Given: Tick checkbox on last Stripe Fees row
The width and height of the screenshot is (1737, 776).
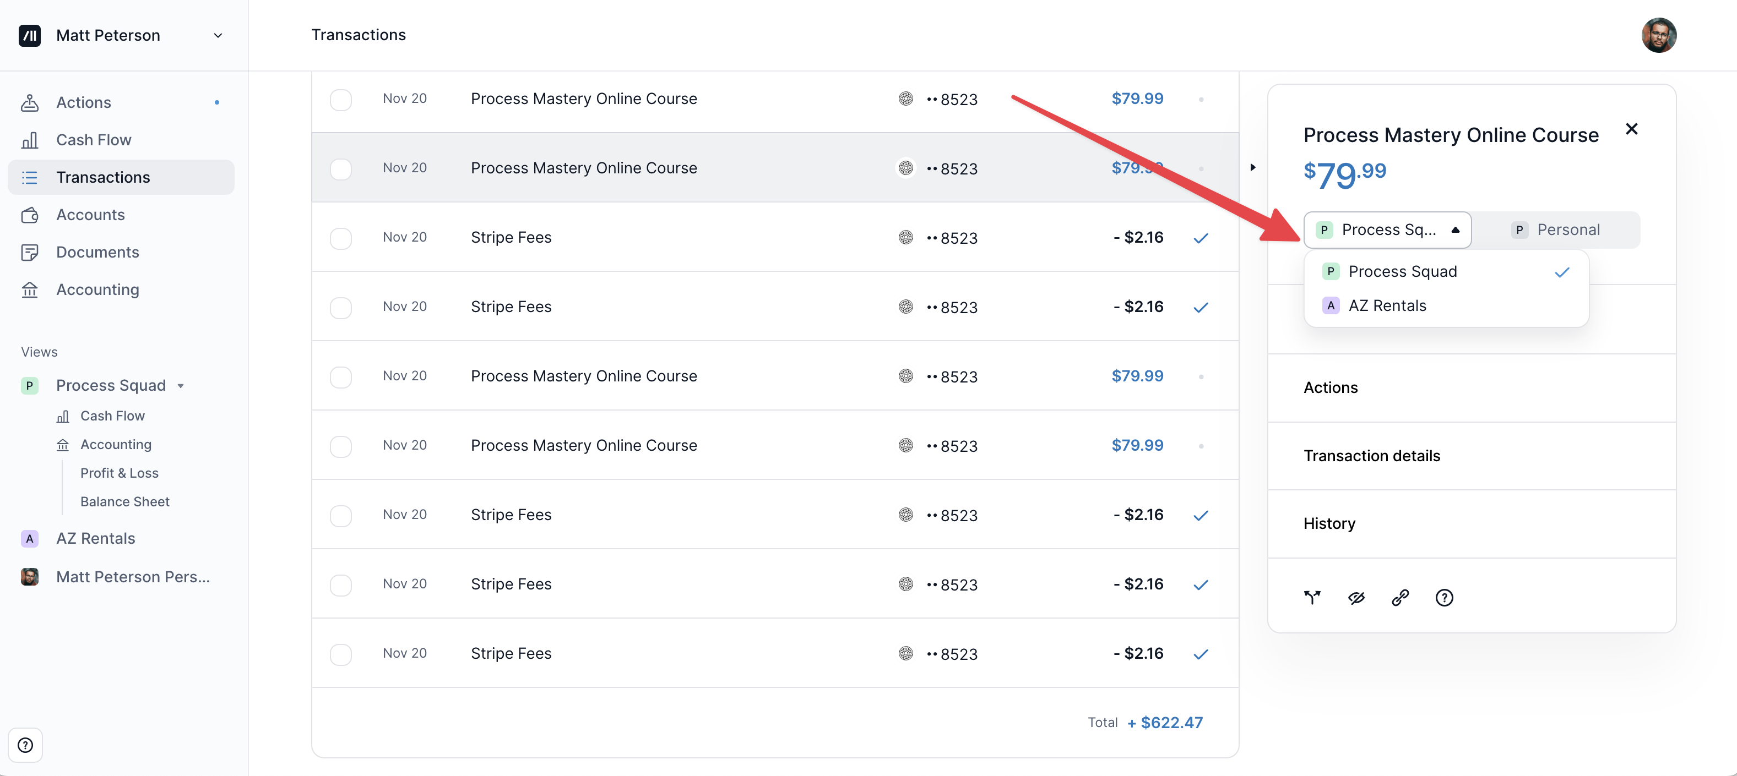Looking at the screenshot, I should pyautogui.click(x=340, y=653).
